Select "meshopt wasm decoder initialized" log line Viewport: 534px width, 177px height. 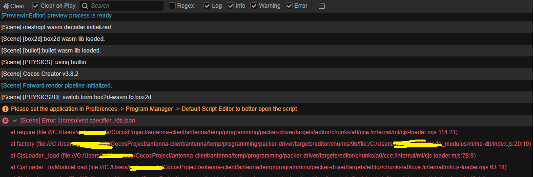click(x=267, y=27)
